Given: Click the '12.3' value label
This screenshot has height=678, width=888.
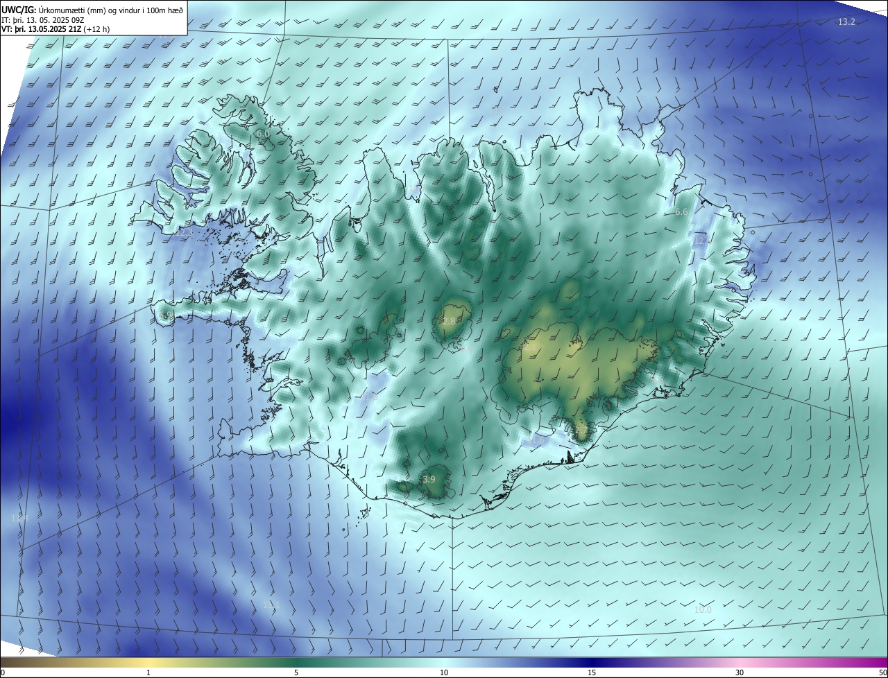Looking at the screenshot, I should [184, 234].
